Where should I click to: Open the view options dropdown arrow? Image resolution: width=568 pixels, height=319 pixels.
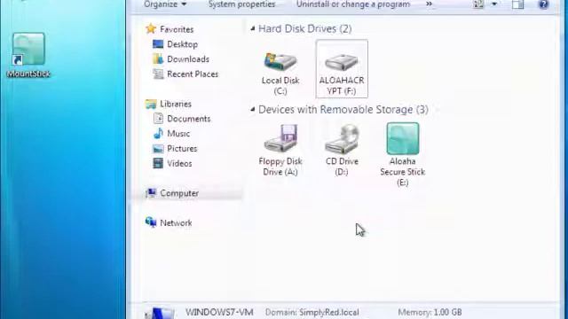(x=494, y=4)
